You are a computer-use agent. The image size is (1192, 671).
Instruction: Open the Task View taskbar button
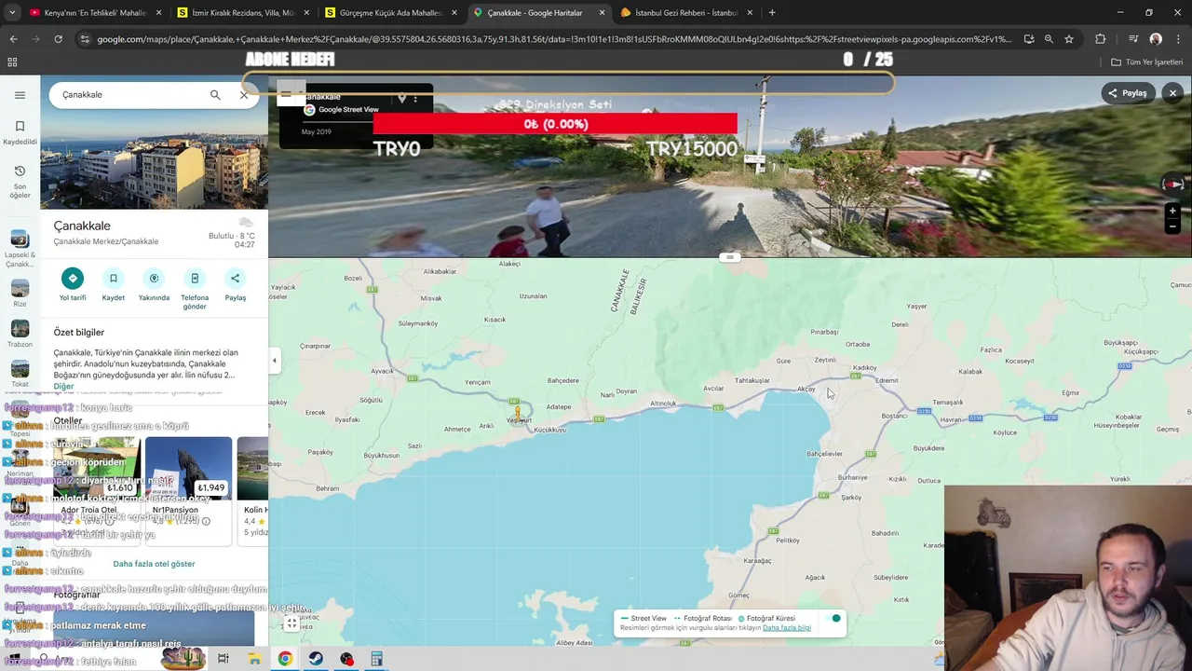point(223,659)
